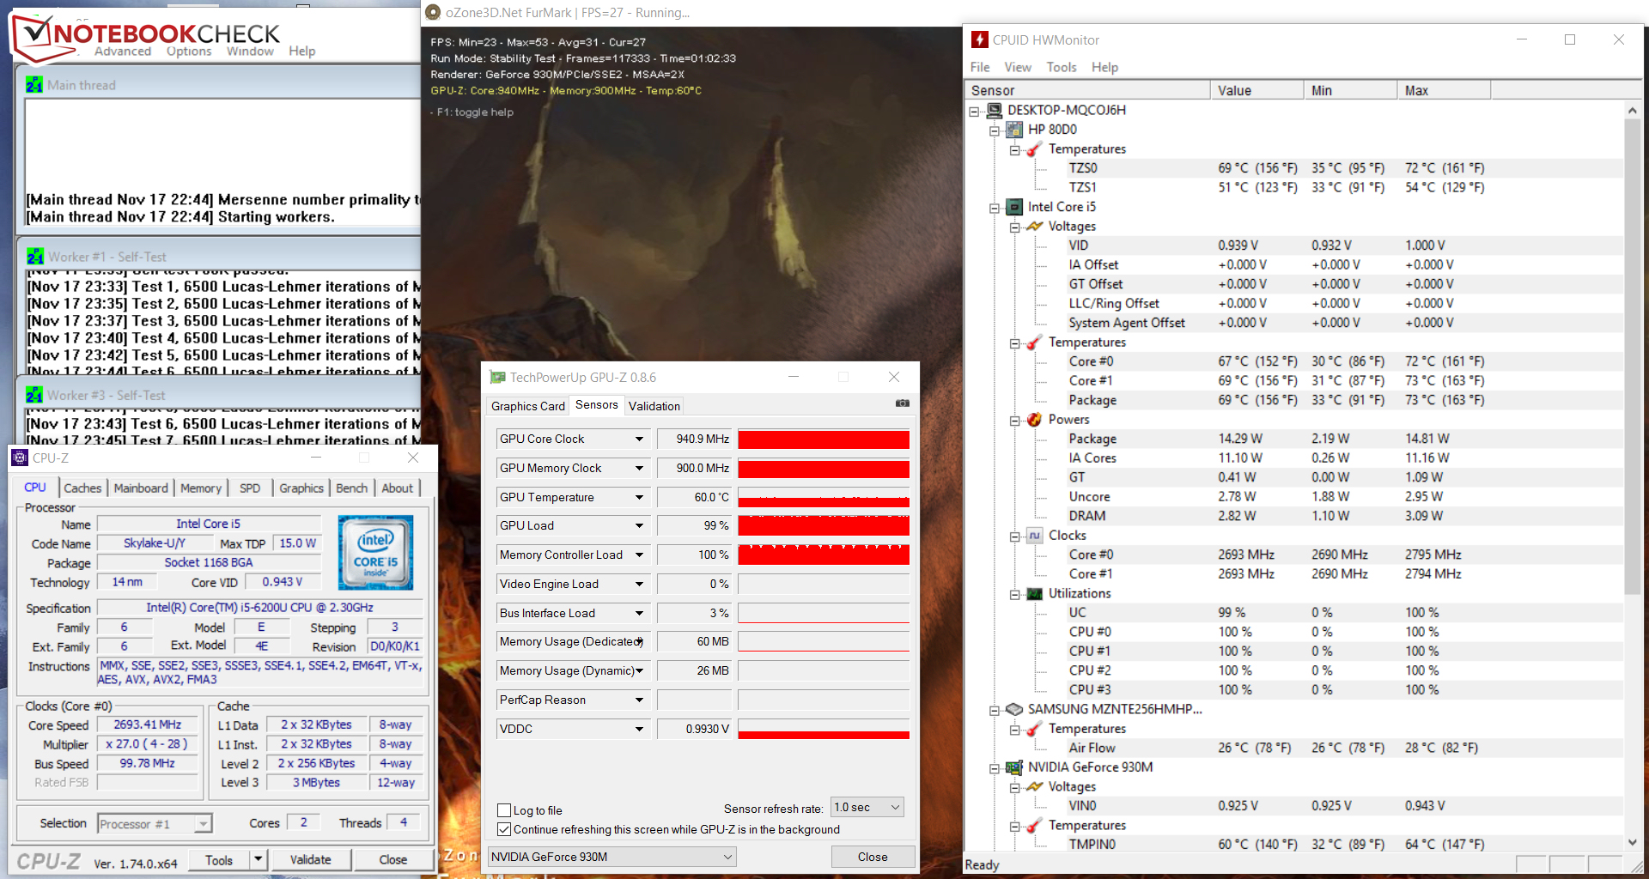Click the SAMSUNG Temperatures thermometer icon

point(1034,729)
